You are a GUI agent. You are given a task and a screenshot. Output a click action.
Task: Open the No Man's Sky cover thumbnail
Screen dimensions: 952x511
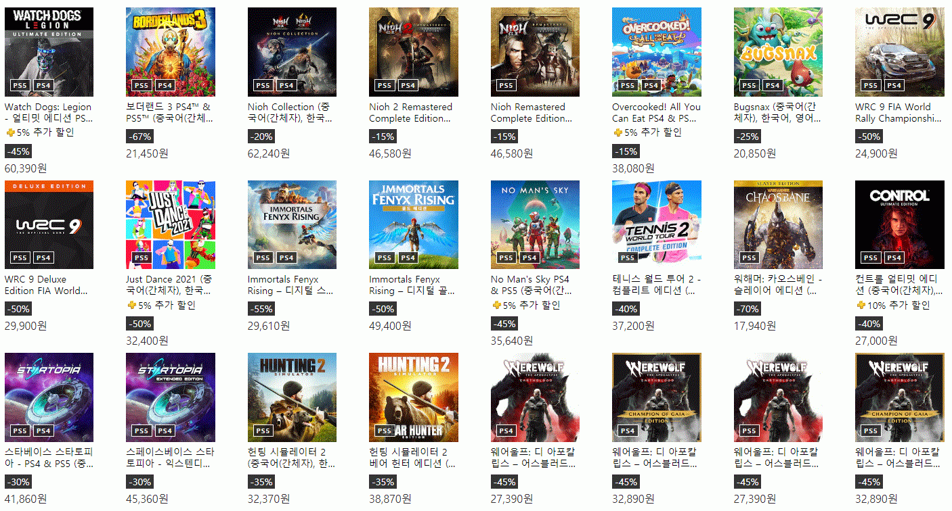pyautogui.click(x=535, y=224)
